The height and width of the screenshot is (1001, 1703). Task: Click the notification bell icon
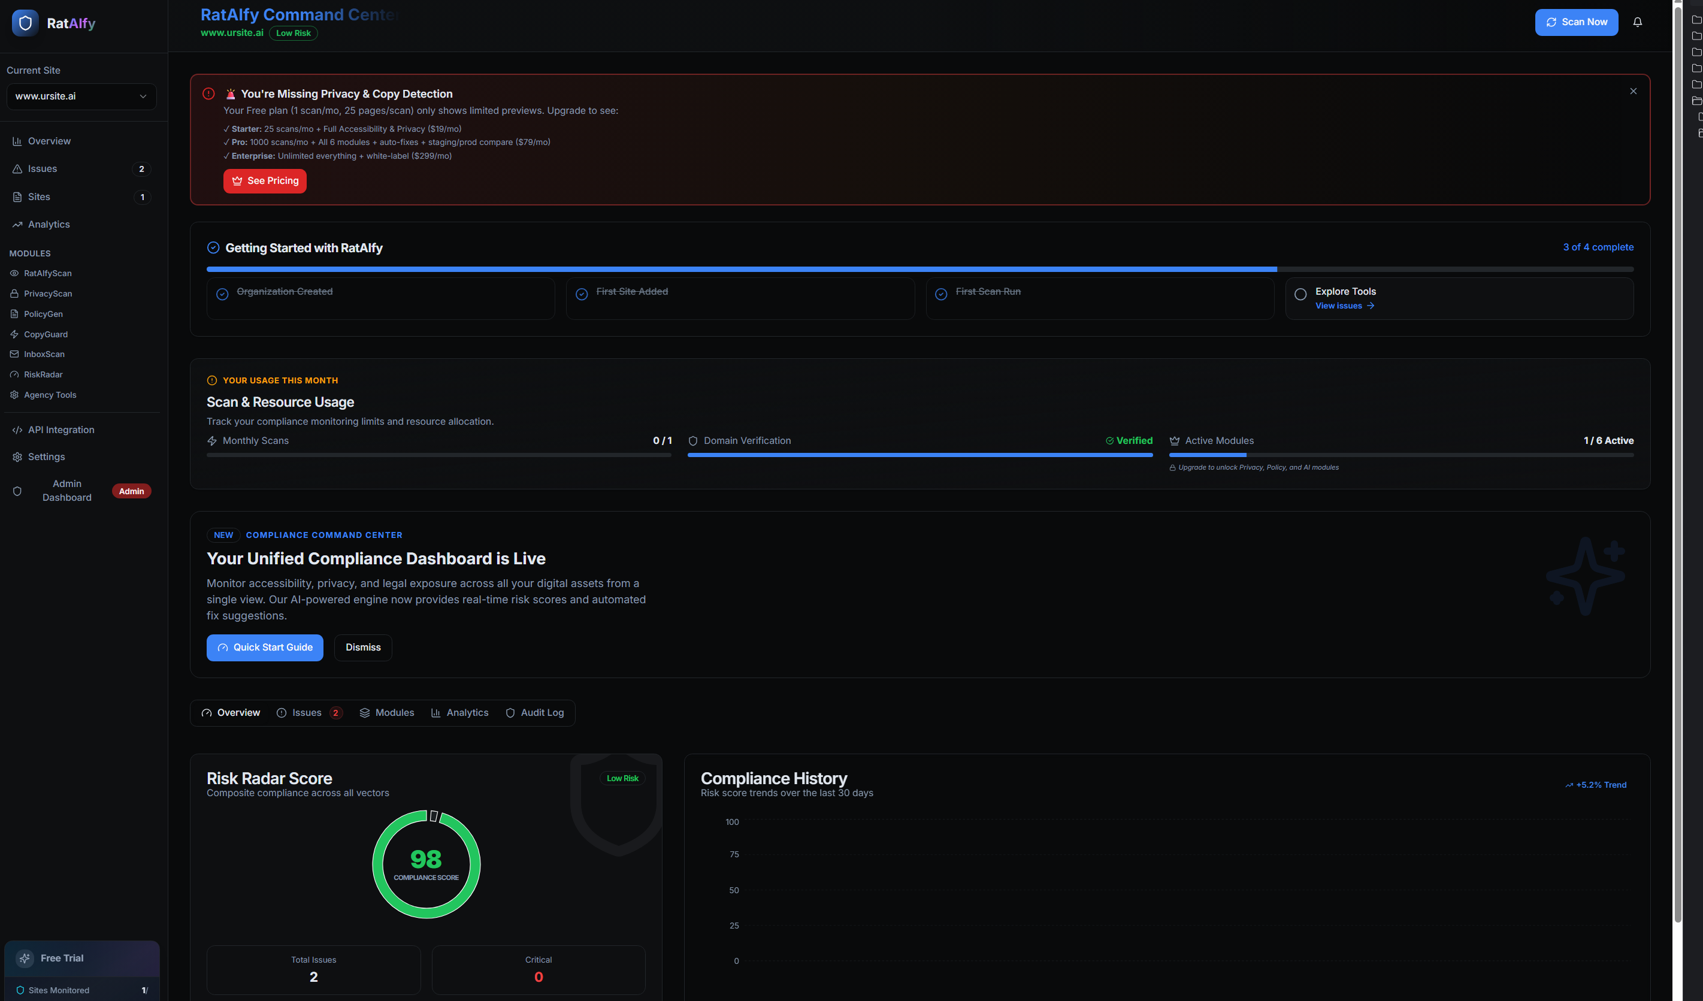pos(1637,22)
